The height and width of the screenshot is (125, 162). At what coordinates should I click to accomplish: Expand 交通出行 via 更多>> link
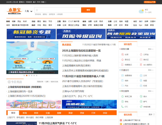pyautogui.click(x=151, y=70)
